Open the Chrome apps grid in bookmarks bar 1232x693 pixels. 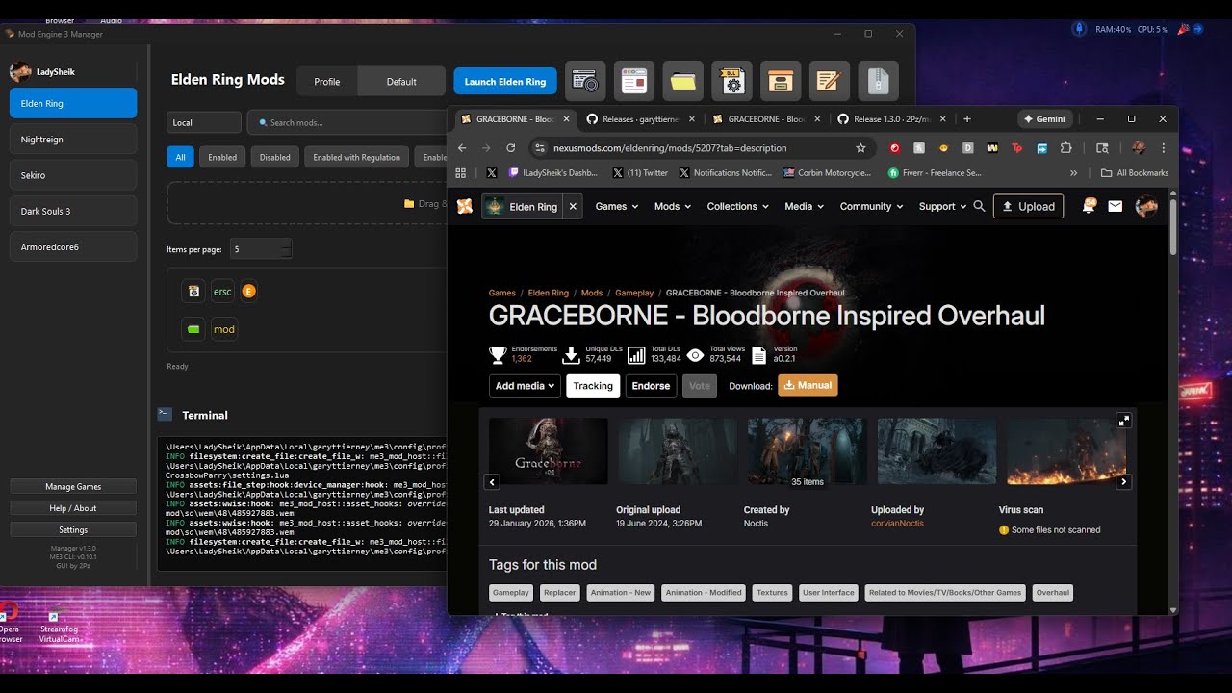coord(461,173)
